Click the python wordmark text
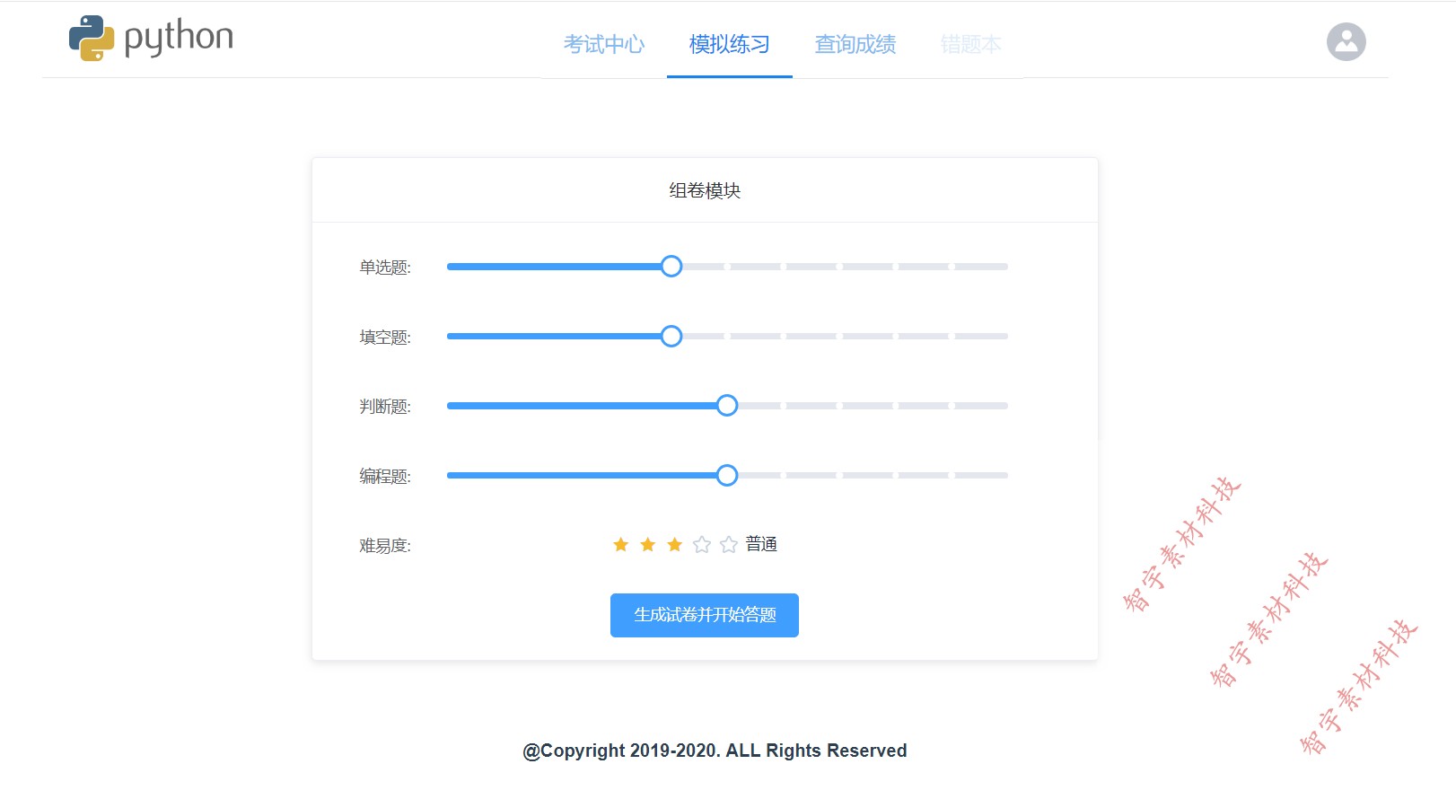Image resolution: width=1456 pixels, height=799 pixels. point(179,38)
